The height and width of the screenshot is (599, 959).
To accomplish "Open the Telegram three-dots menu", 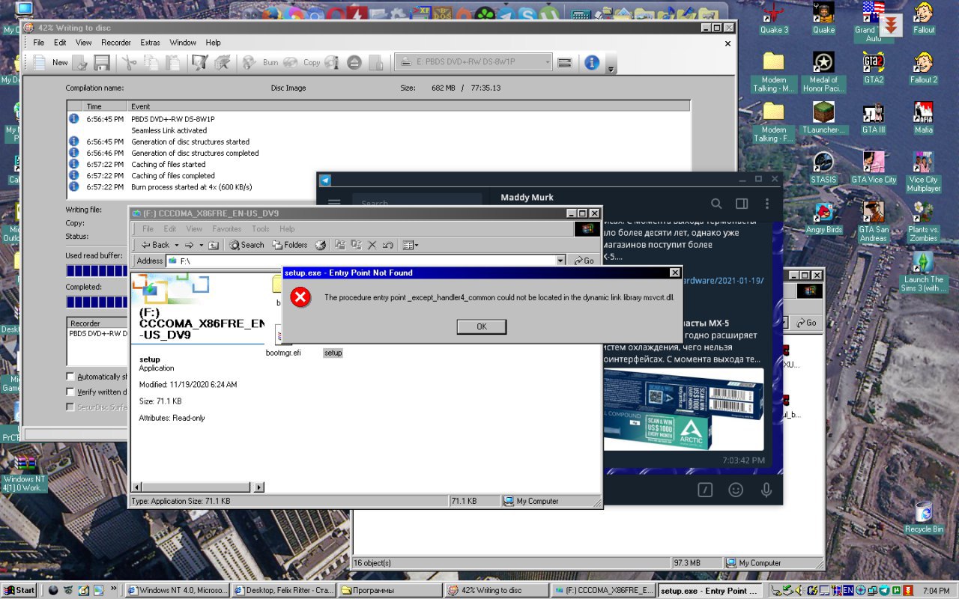I will [766, 204].
